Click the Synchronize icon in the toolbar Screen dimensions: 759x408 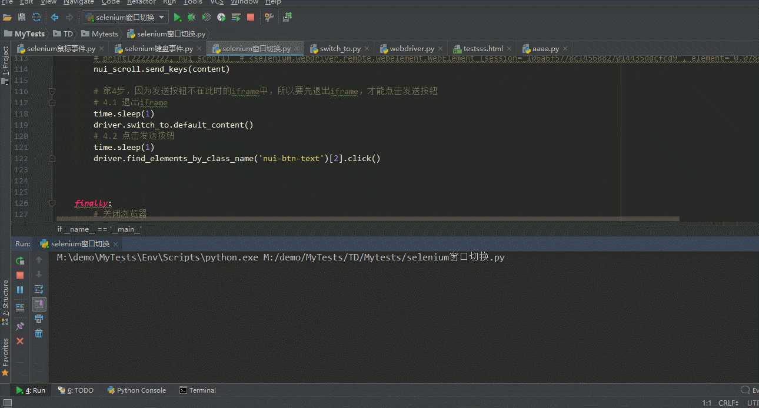pos(36,18)
